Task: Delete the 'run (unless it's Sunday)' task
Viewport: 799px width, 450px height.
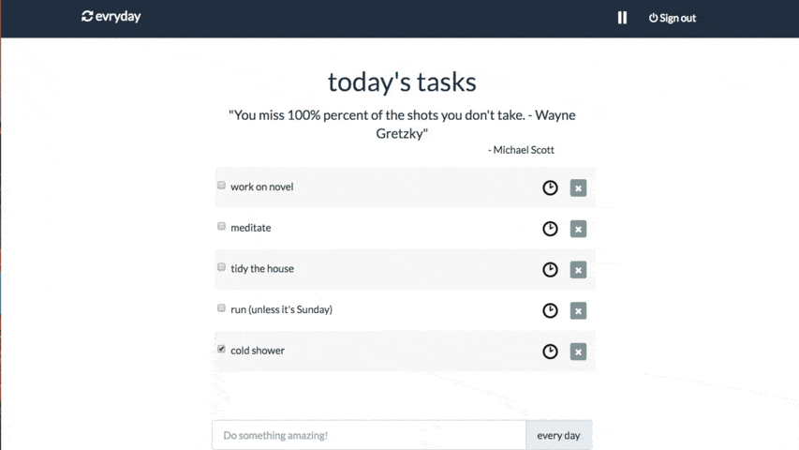Action: click(578, 310)
